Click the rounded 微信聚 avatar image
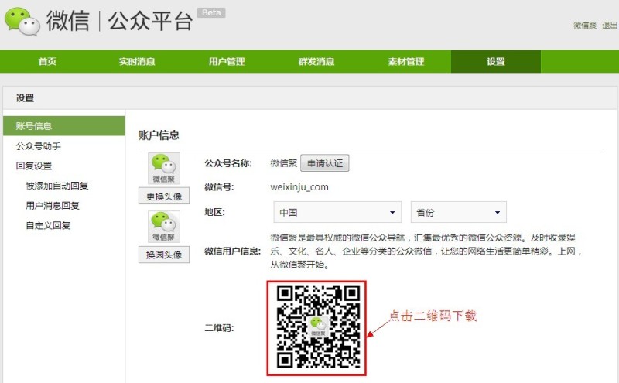This screenshot has width=619, height=383. (x=164, y=227)
